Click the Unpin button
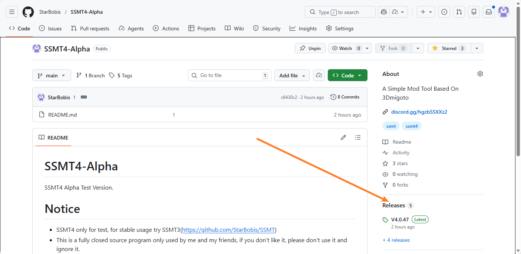The image size is (521, 254). click(x=310, y=48)
